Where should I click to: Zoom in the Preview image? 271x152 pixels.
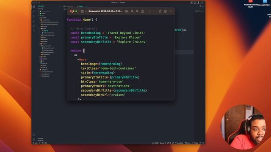pyautogui.click(x=137, y=11)
